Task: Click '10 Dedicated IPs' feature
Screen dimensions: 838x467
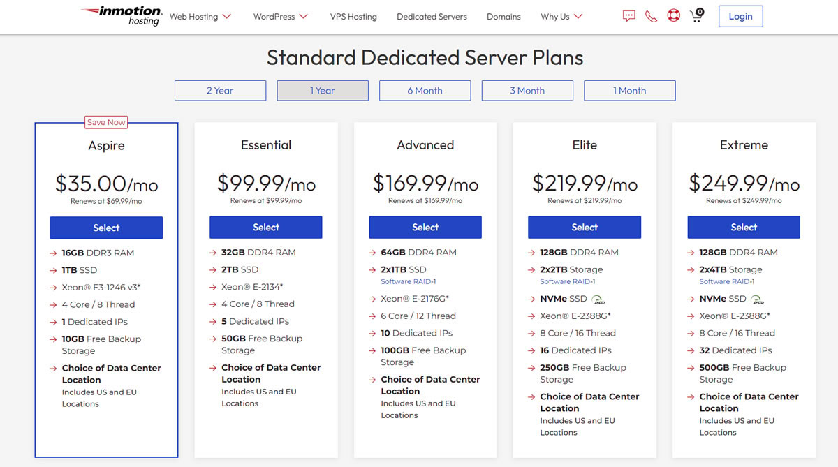Action: [x=417, y=333]
